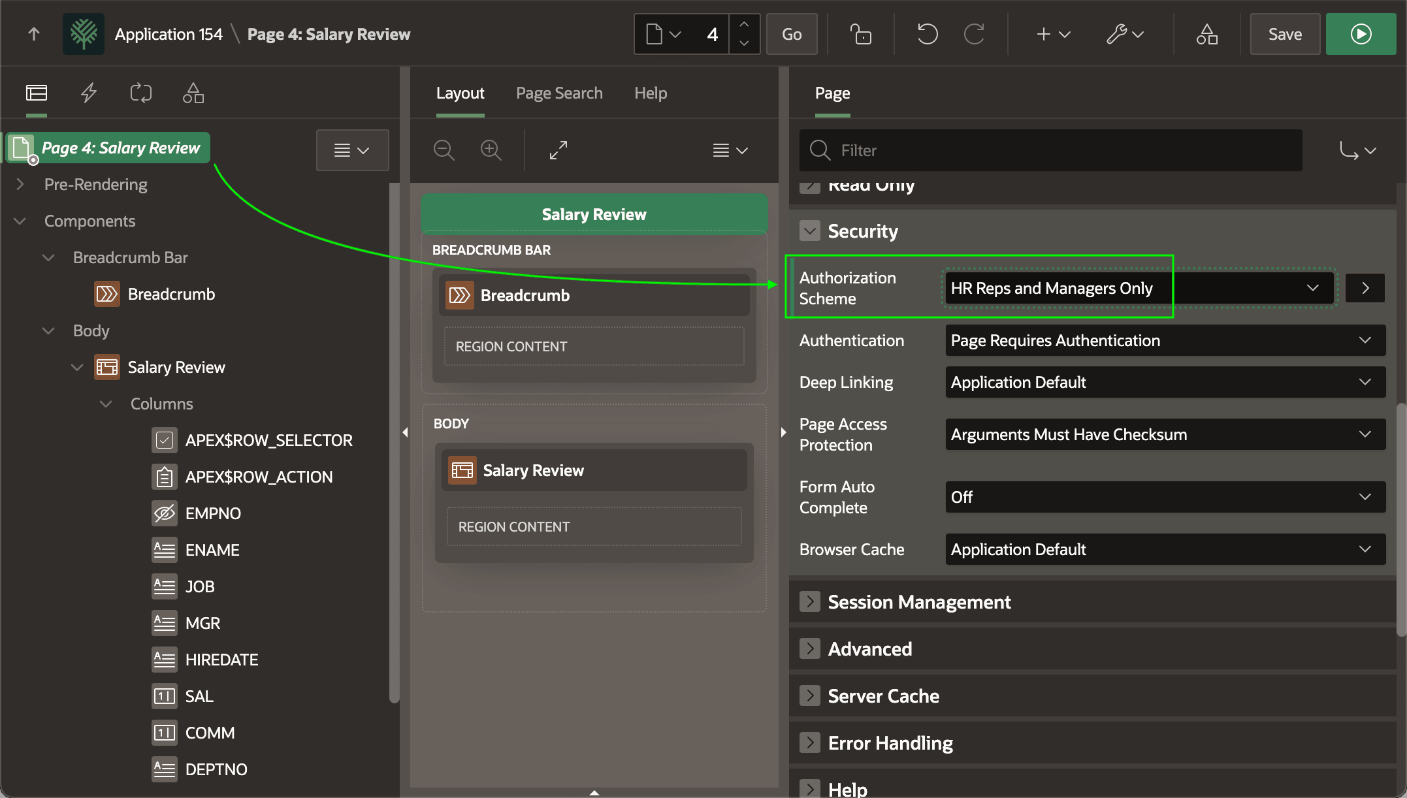Open the Dynamic Actions tab icon

tap(89, 93)
